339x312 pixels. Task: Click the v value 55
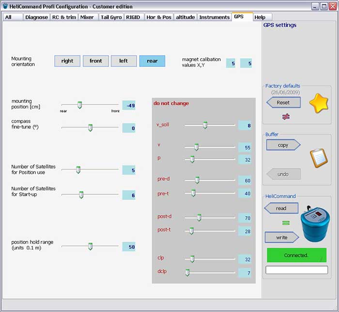coord(245,147)
